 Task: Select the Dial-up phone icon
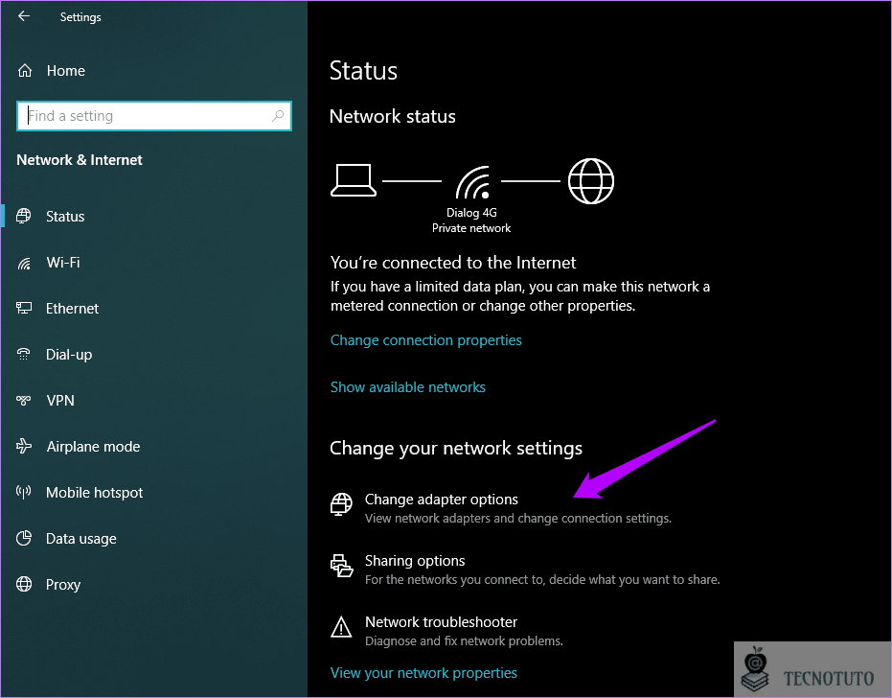(x=24, y=354)
